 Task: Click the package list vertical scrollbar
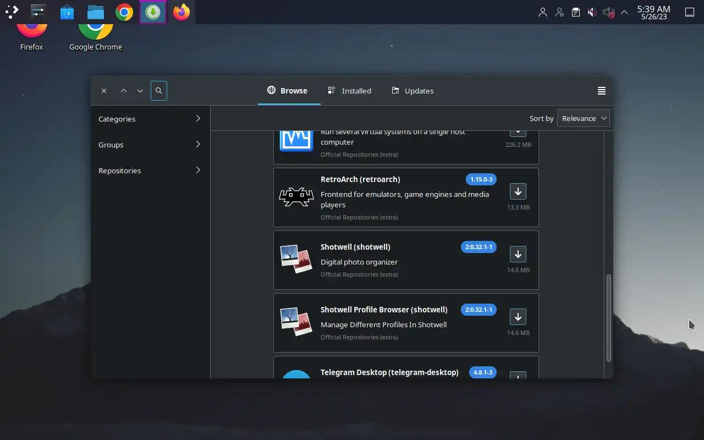(609, 317)
